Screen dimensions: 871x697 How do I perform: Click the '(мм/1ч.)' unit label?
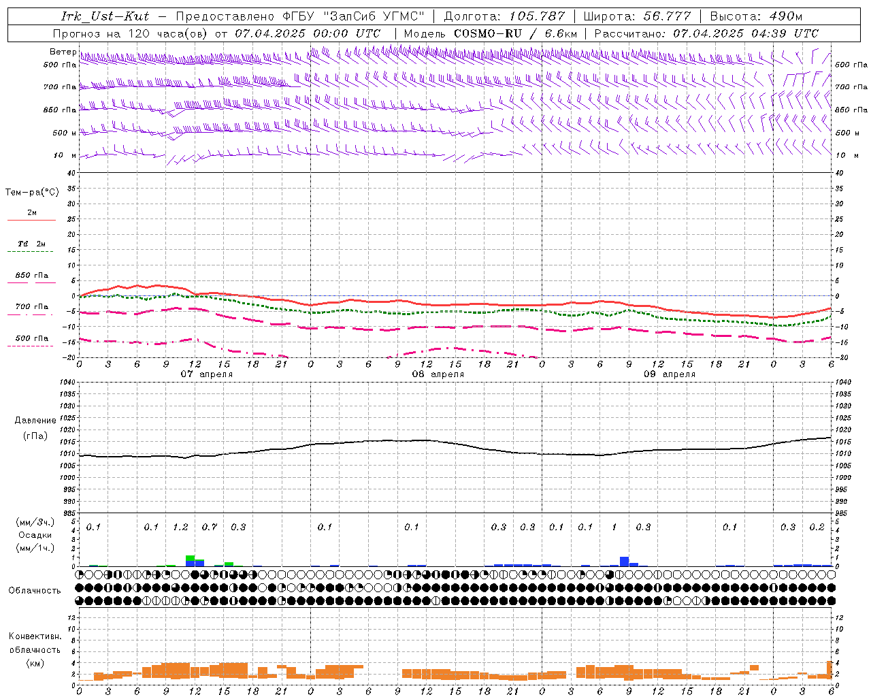point(35,547)
